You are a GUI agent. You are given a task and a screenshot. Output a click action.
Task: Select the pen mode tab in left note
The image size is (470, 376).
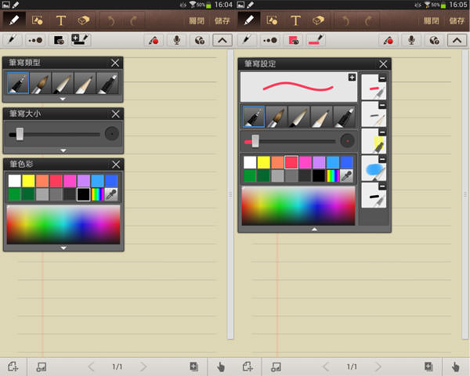(13, 19)
